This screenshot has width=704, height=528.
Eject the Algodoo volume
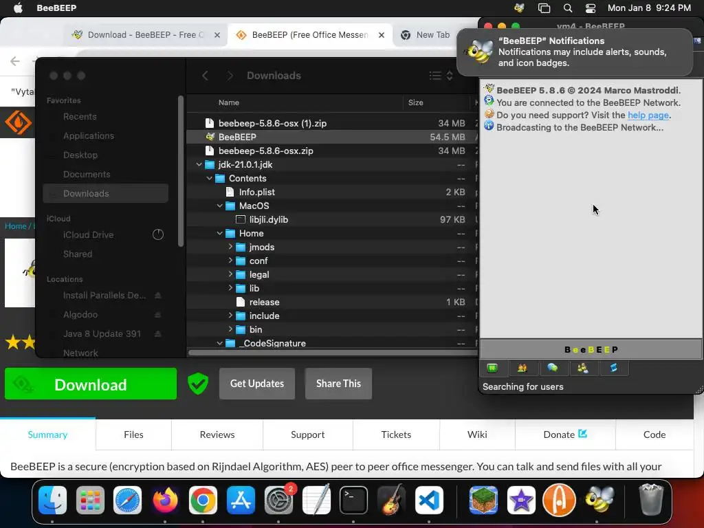click(x=157, y=315)
